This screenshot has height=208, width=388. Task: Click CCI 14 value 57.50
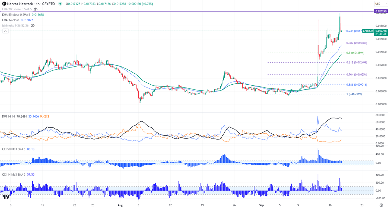[31, 174]
